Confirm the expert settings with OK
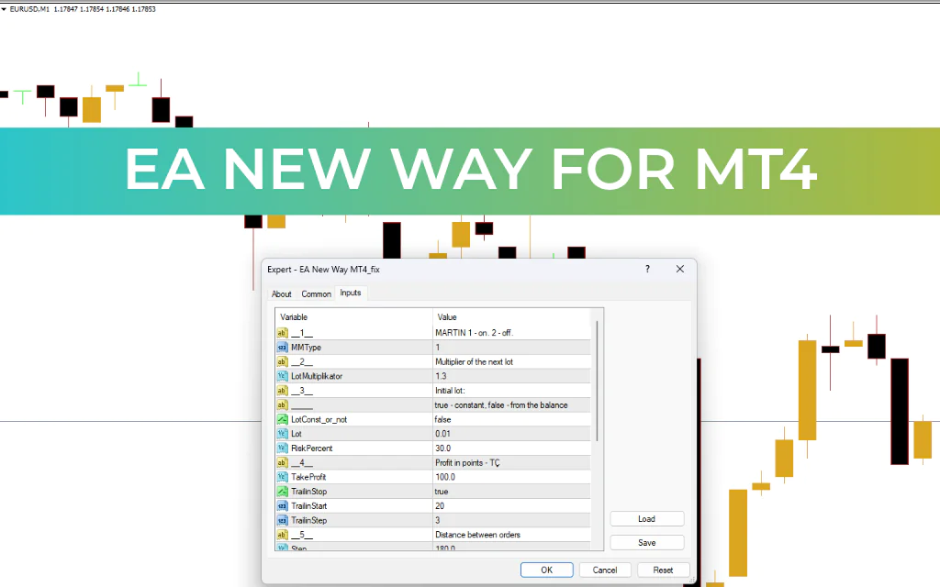940x587 pixels. 546,570
